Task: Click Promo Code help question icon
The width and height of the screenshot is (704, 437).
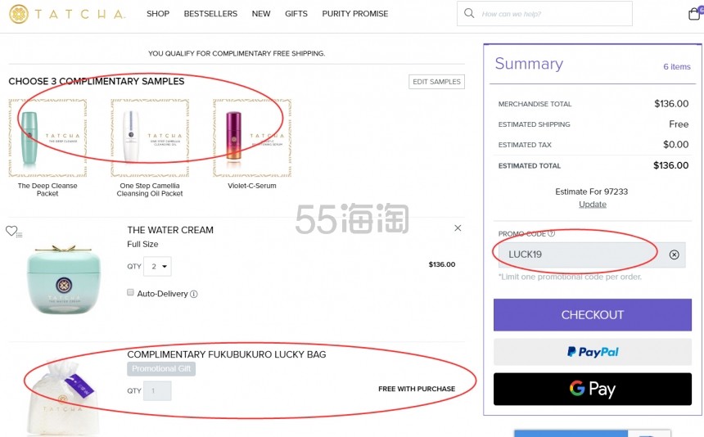Action: tap(552, 234)
